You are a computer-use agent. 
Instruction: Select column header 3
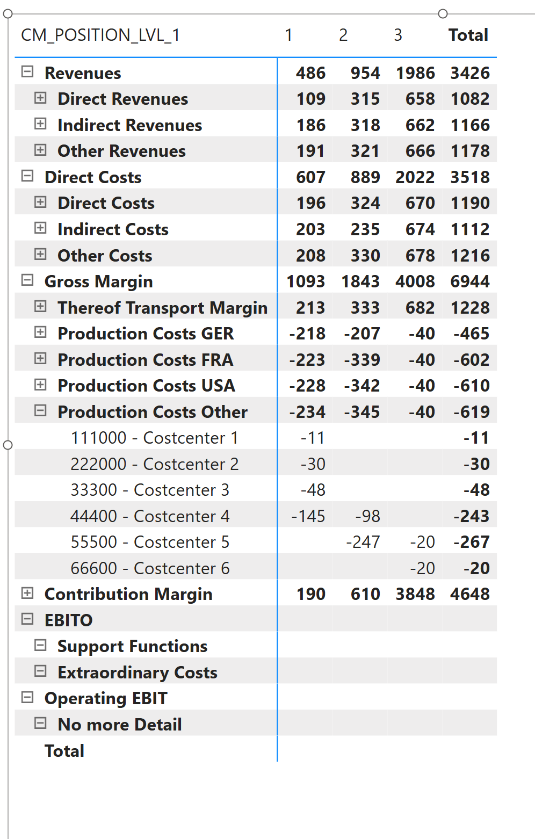pos(398,35)
